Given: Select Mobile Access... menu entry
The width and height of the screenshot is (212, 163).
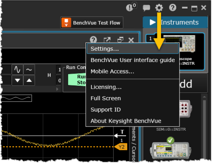Looking at the screenshot, I should pos(132,72).
